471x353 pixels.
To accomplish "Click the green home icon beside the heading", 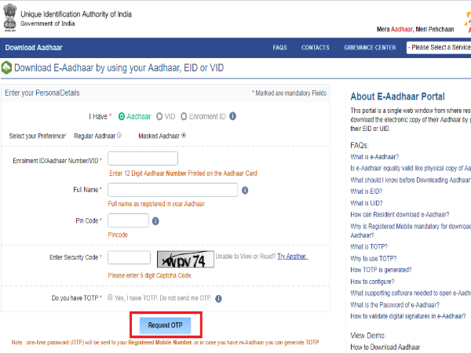I will point(6,68).
